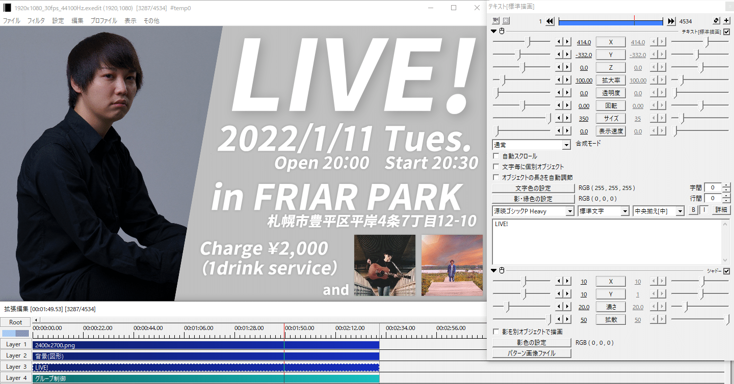
Task: Click the update/refresh icon beside the plus button
Action: [x=716, y=21]
